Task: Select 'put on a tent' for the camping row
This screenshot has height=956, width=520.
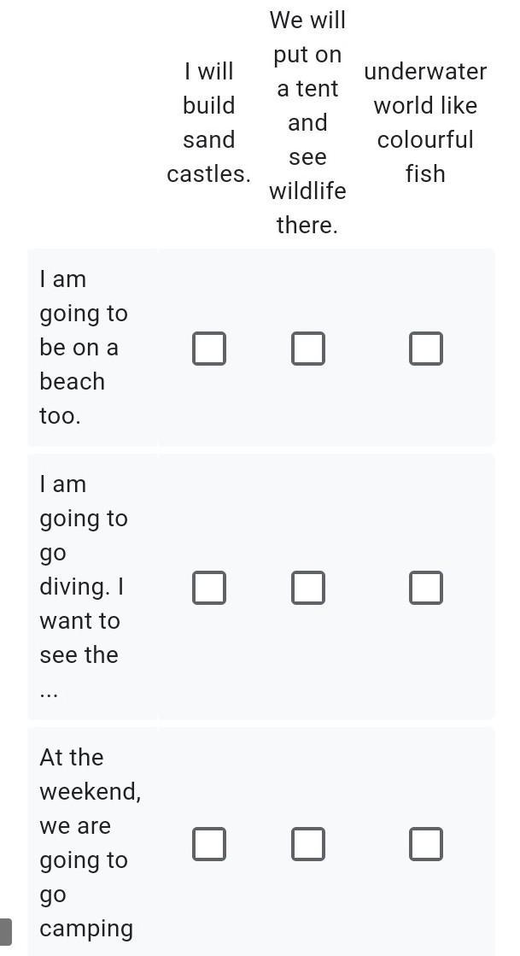Action: pos(308,843)
